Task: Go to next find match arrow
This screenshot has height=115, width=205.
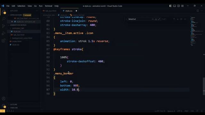Action: point(177,19)
